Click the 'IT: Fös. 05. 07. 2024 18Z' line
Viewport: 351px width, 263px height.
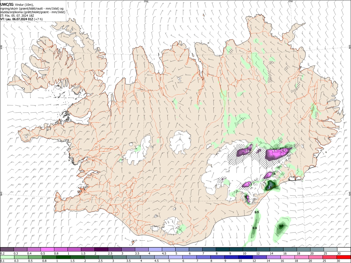17,16
